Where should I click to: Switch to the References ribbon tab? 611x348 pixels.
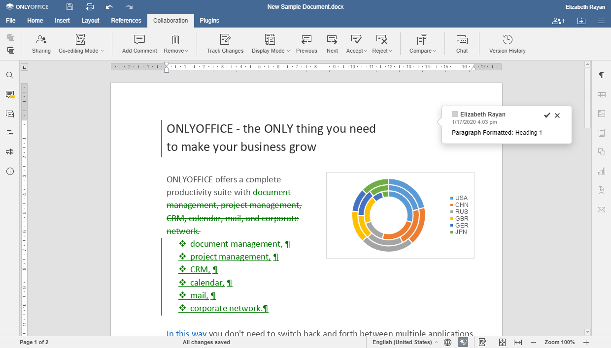(x=126, y=21)
